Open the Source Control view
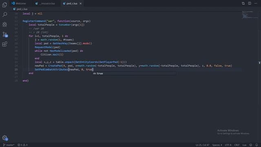The width and height of the screenshot is (261, 147). pyautogui.click(x=4, y=34)
